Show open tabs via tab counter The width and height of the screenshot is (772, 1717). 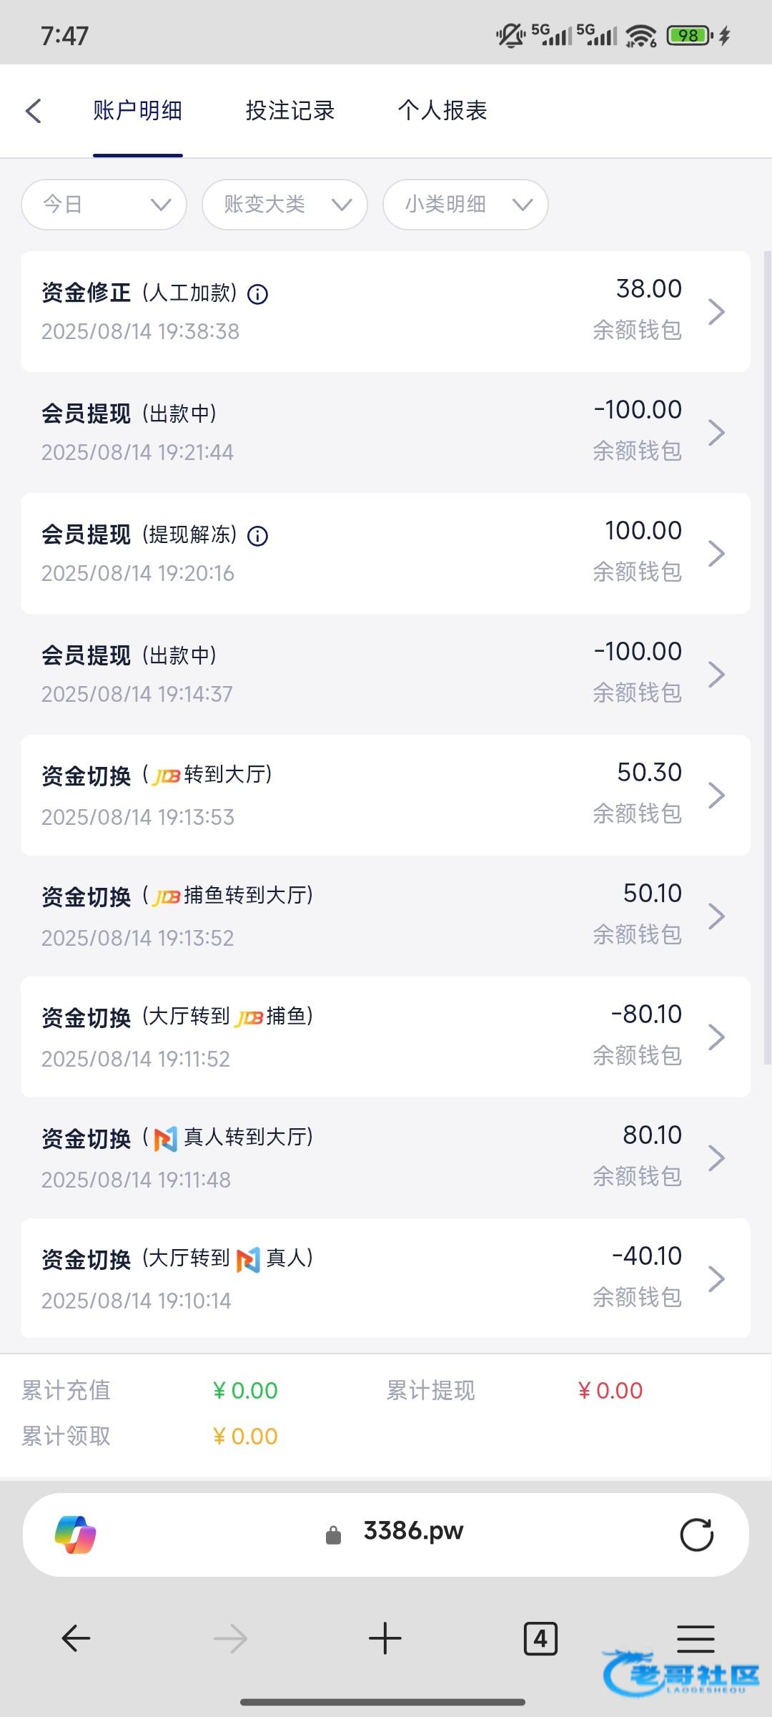pos(540,1638)
